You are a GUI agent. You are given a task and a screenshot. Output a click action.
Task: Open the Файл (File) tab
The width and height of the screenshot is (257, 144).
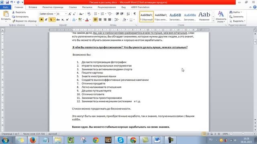click(x=6, y=7)
